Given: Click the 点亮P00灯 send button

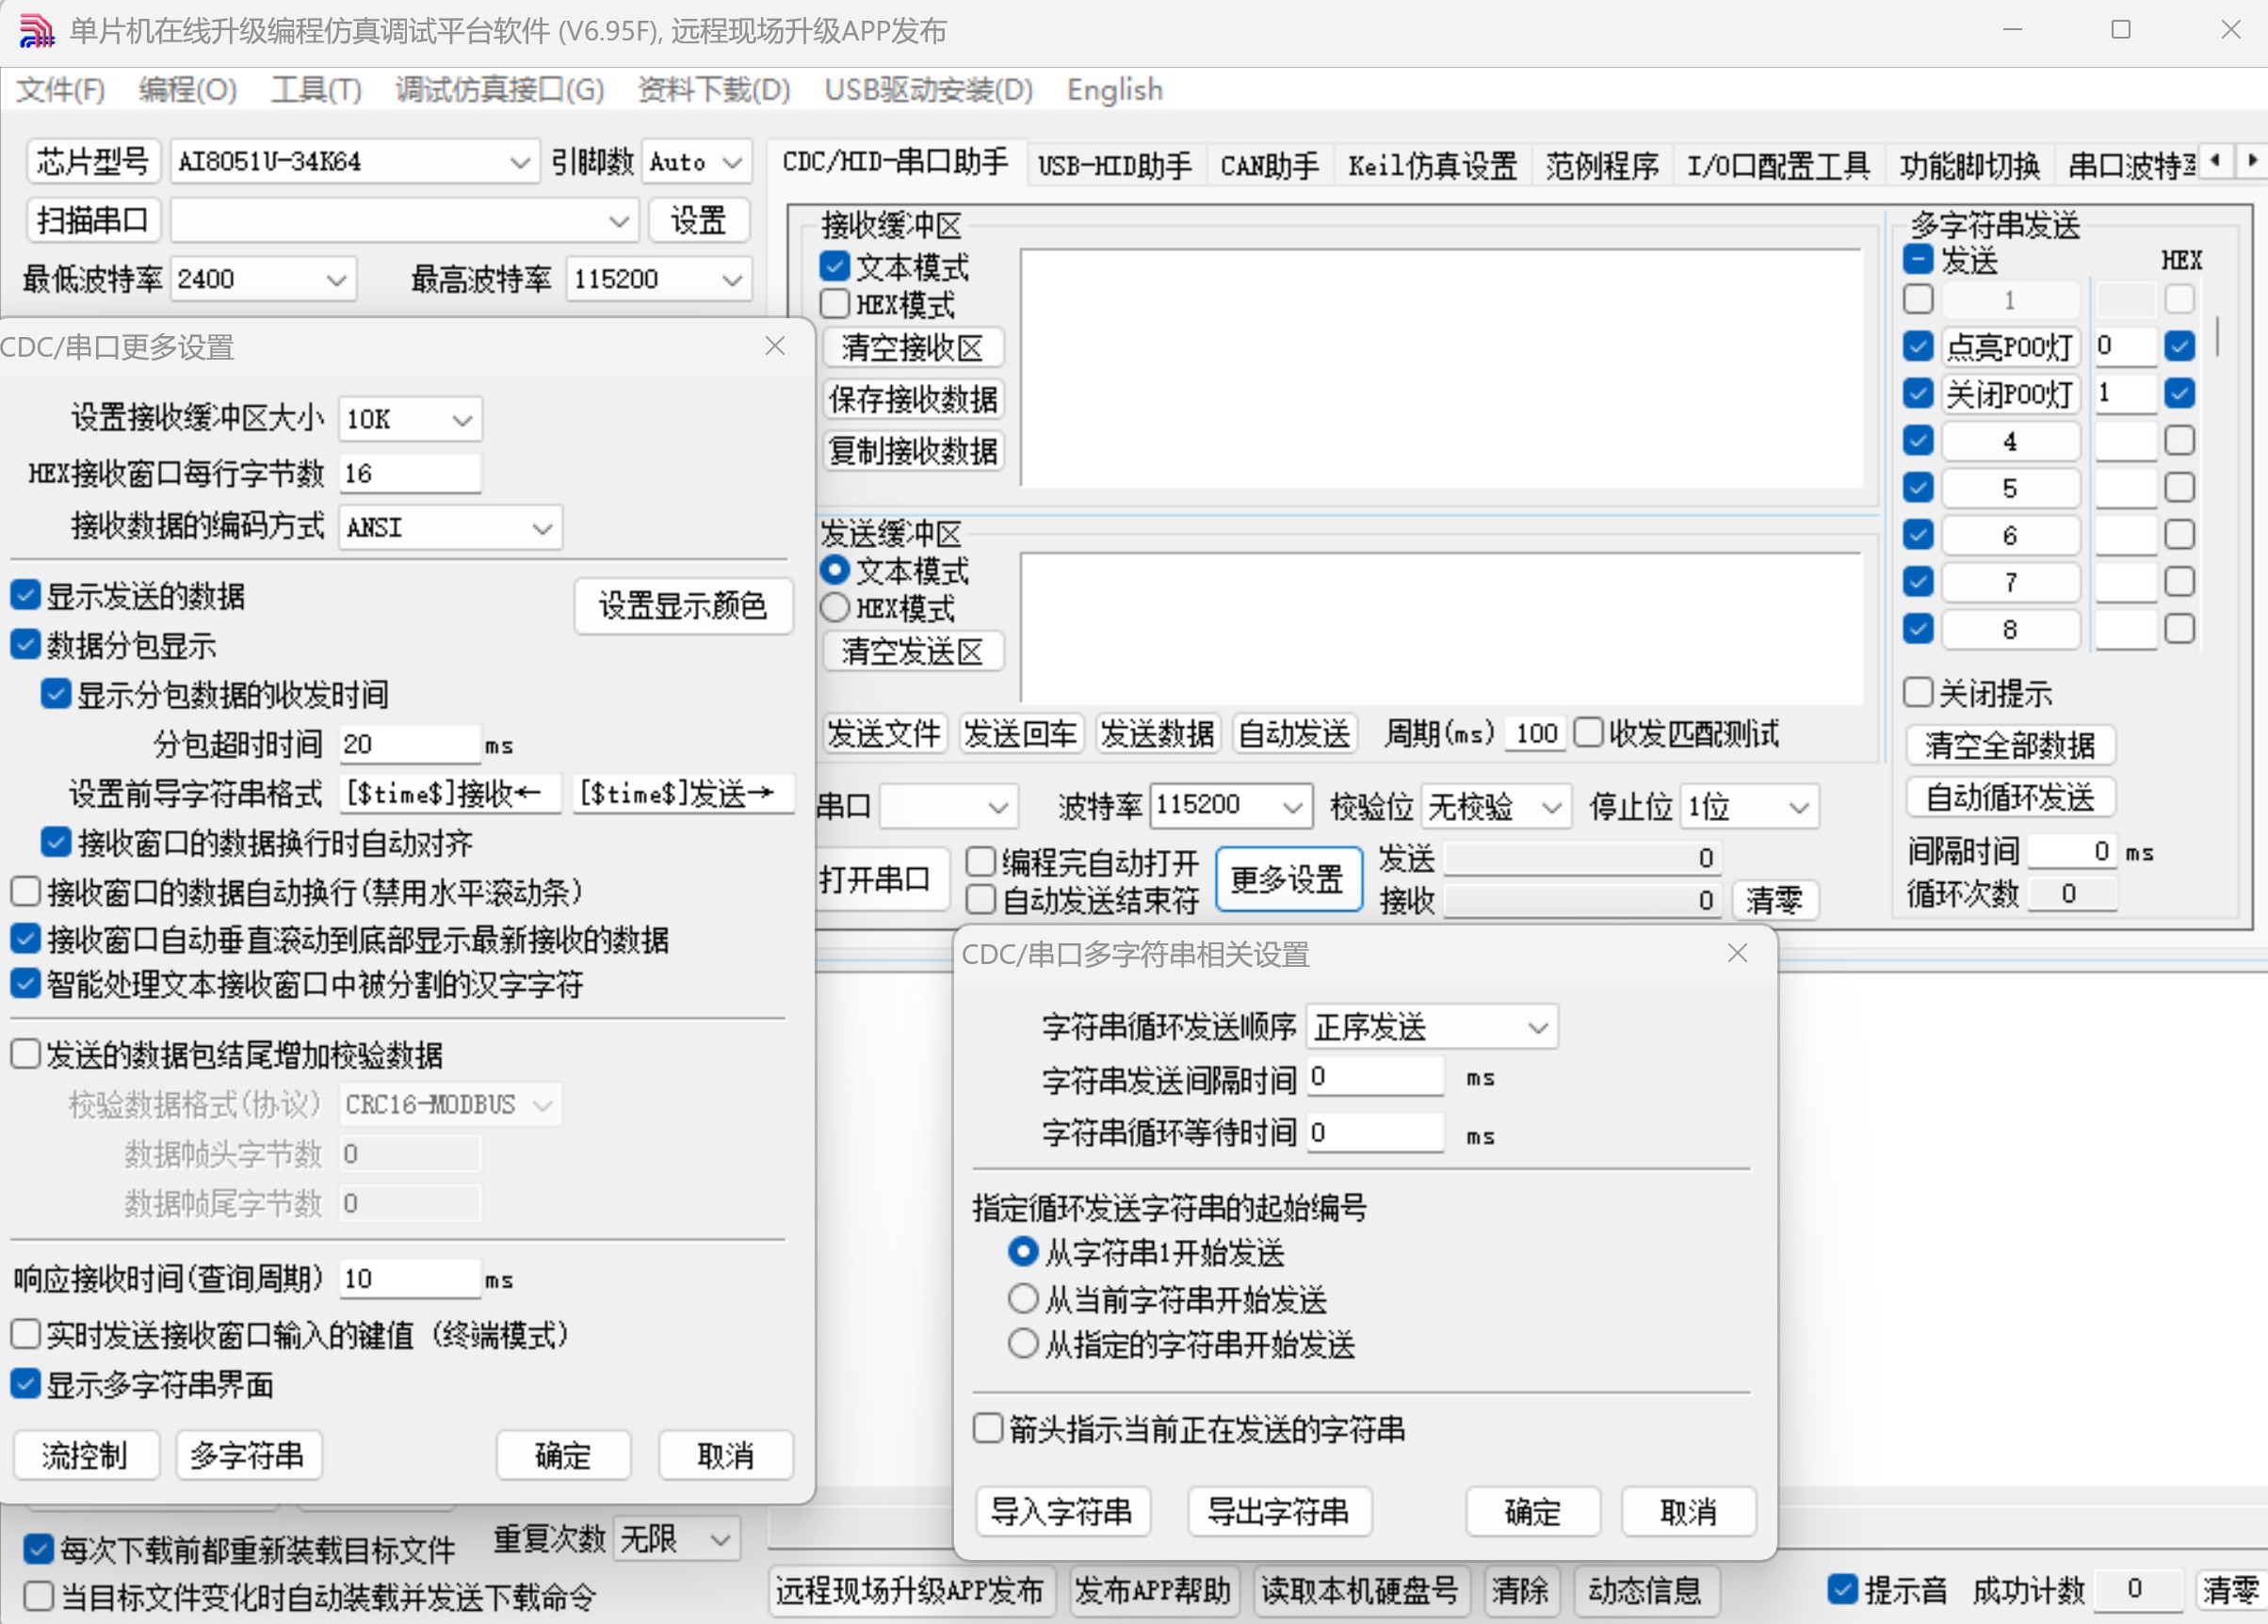Looking at the screenshot, I should pyautogui.click(x=2010, y=346).
